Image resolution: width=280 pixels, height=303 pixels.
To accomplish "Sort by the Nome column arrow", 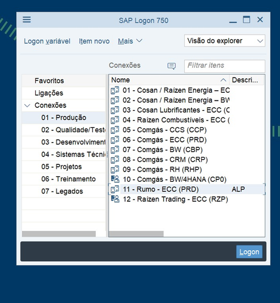I will tap(223, 80).
